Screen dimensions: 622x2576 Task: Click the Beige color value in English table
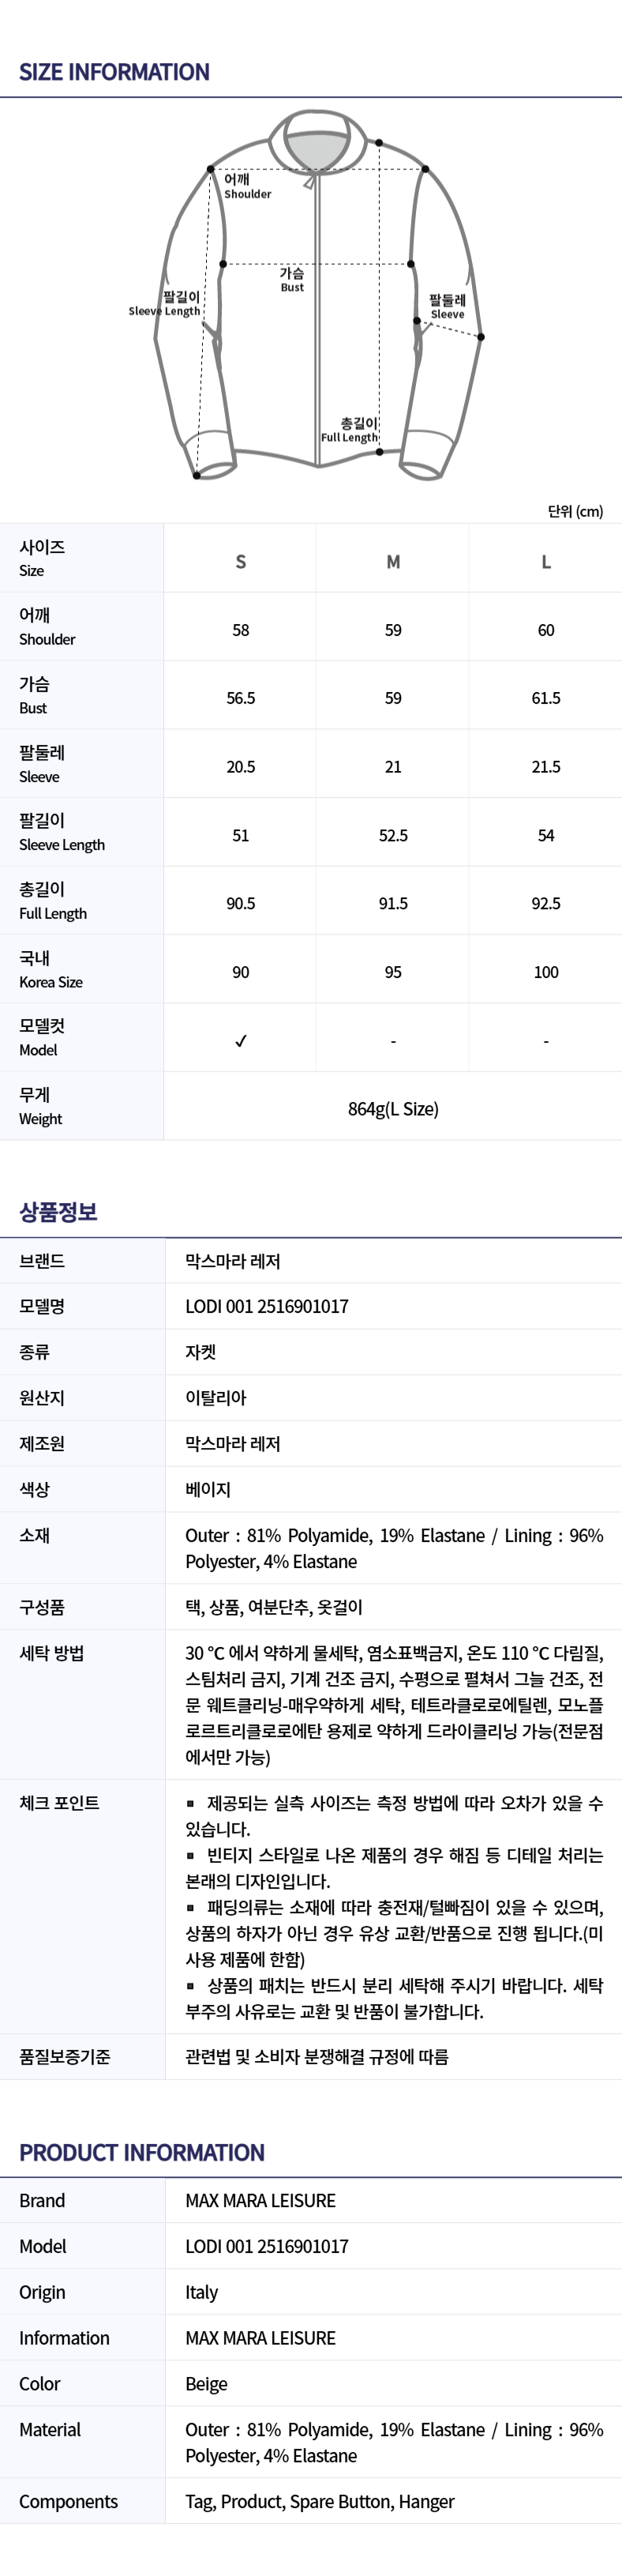click(206, 2384)
